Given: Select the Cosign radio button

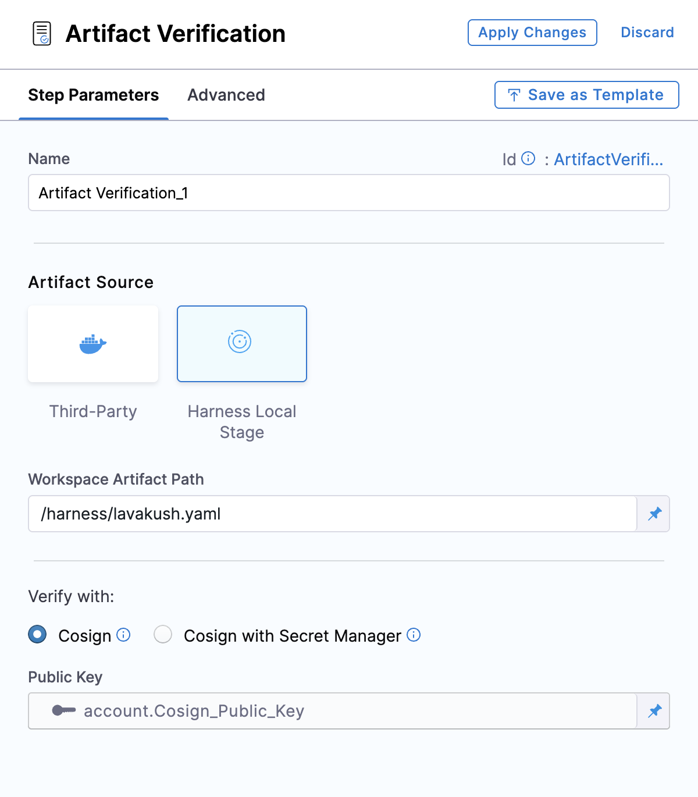Looking at the screenshot, I should 37,635.
